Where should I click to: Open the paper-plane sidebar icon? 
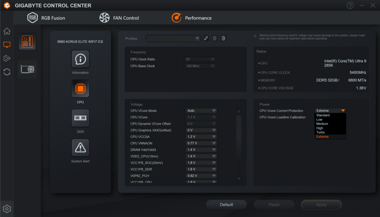[7, 58]
